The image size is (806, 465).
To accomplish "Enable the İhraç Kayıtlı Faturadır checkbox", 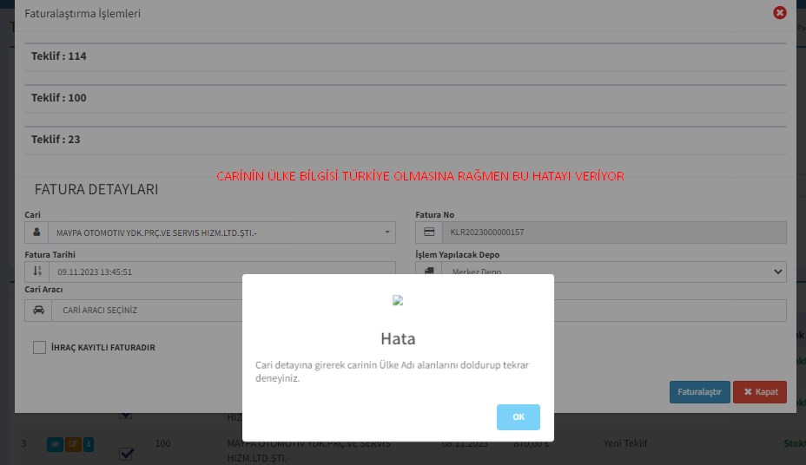I will pyautogui.click(x=39, y=347).
